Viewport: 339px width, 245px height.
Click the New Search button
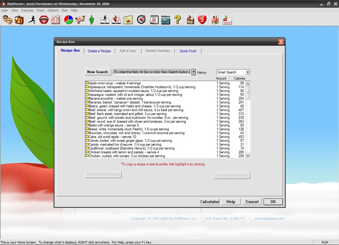tap(98, 72)
